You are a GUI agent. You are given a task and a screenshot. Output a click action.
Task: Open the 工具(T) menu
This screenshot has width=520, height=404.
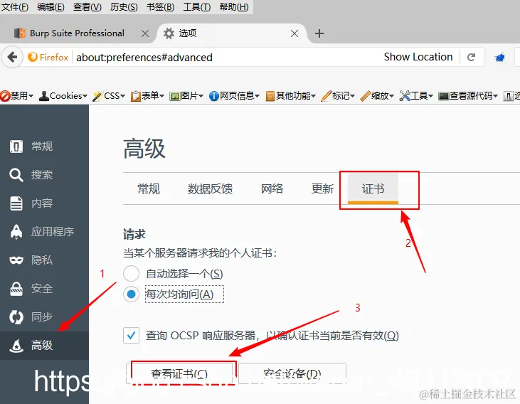point(197,6)
